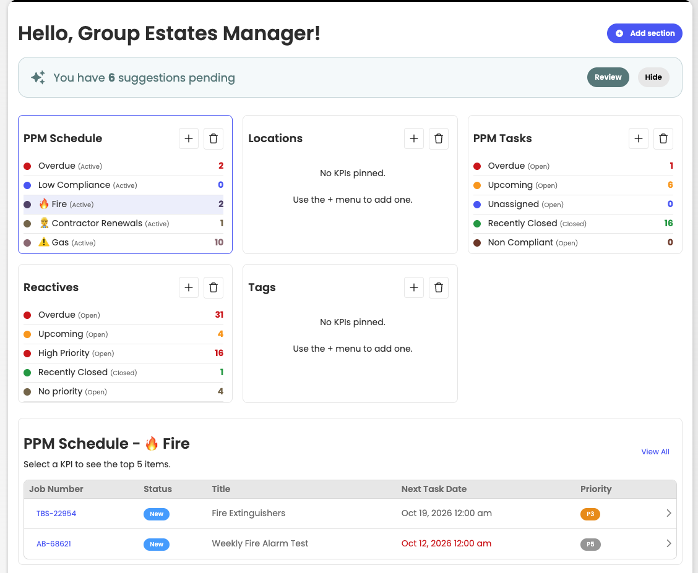
Task: Click the Add section button
Action: coord(644,33)
